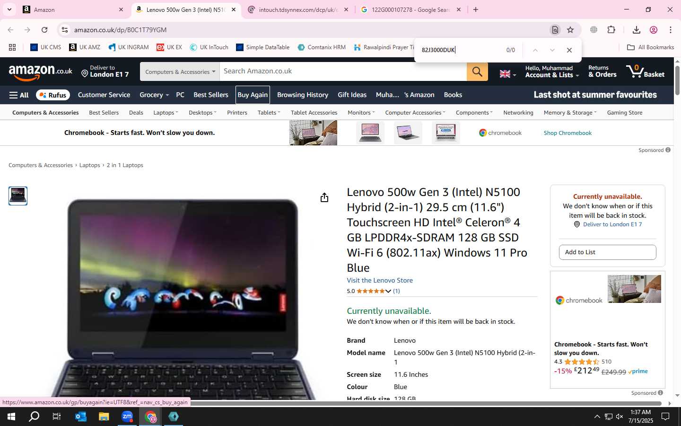Reload the current page
This screenshot has height=426, width=681.
click(x=44, y=30)
